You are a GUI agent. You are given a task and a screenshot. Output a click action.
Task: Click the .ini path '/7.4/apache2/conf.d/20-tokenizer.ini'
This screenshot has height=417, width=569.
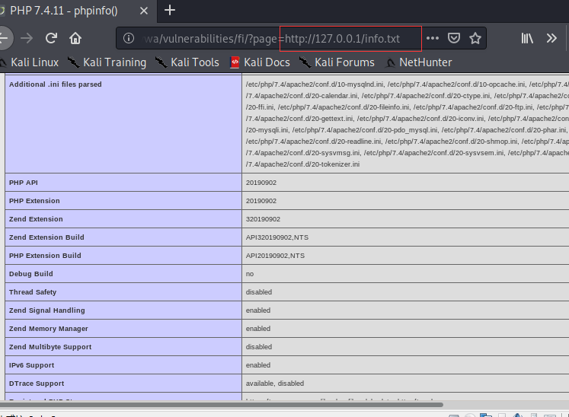[x=302, y=164]
